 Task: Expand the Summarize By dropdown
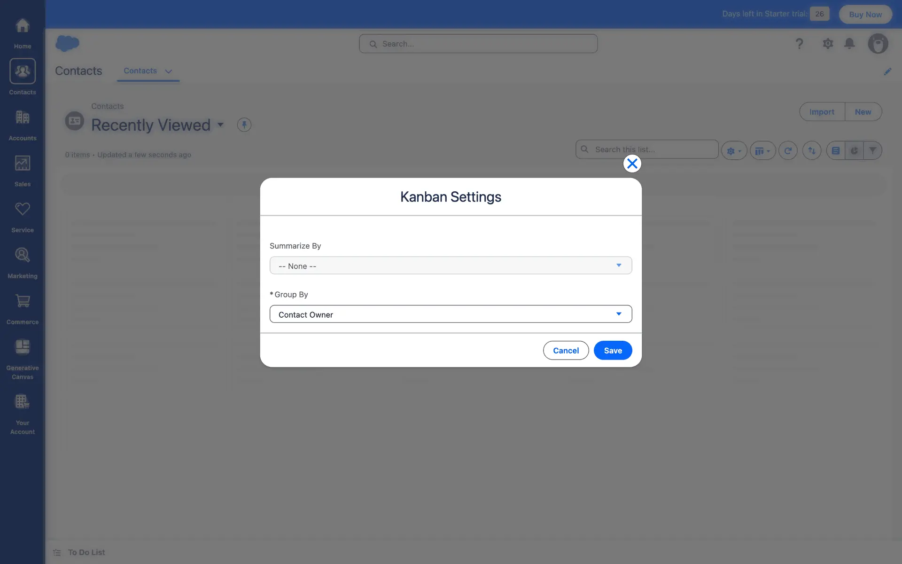(451, 266)
